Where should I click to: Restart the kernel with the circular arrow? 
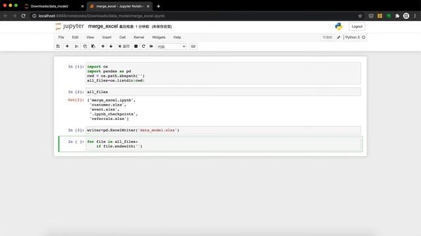click(143, 47)
